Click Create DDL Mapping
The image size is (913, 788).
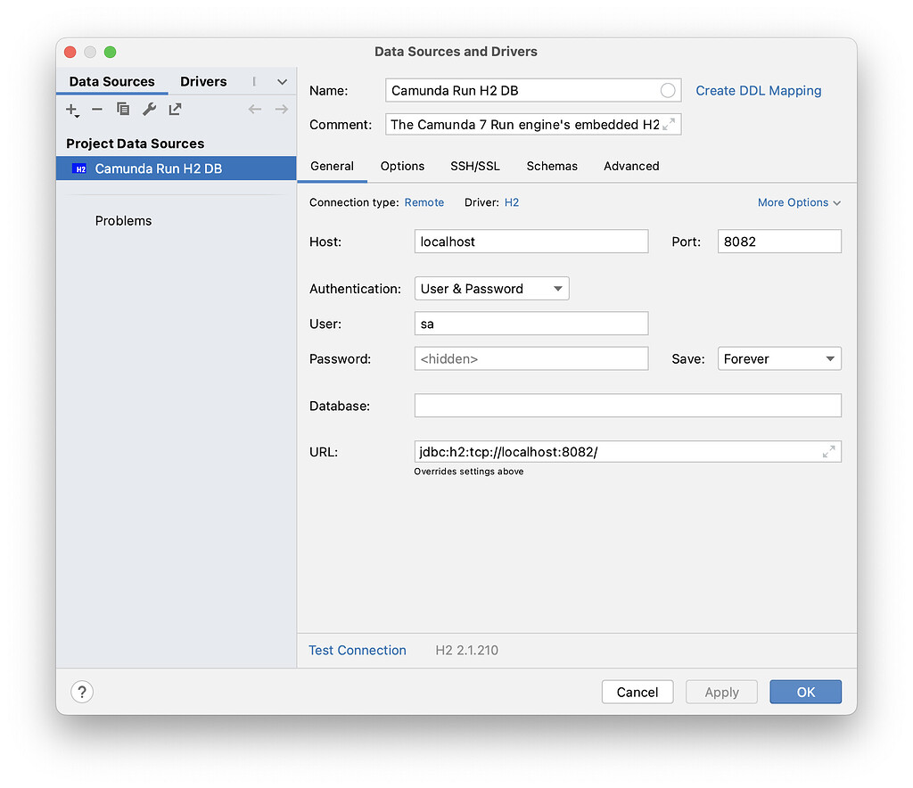tap(758, 90)
